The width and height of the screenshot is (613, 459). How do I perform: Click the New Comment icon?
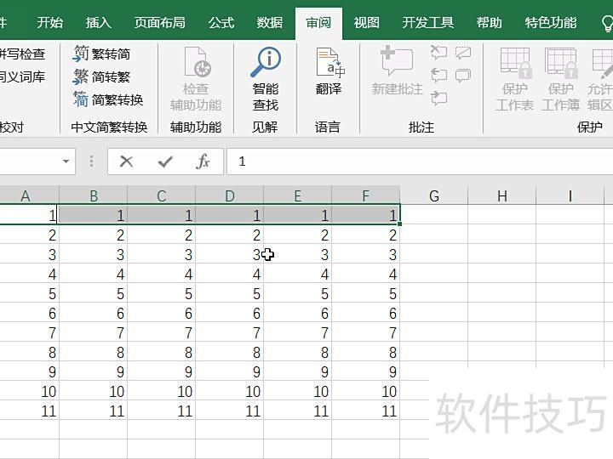(397, 63)
